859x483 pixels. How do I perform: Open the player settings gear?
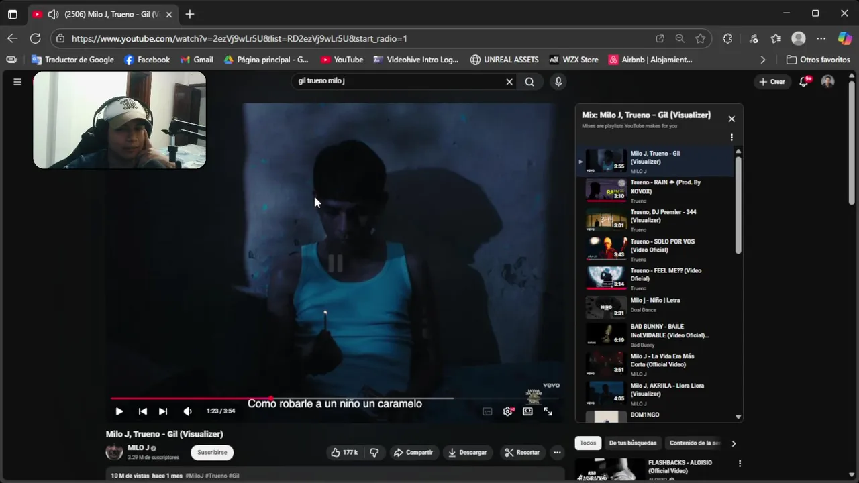tap(508, 411)
